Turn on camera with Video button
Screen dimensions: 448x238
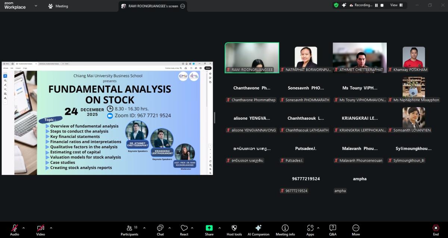click(40, 229)
